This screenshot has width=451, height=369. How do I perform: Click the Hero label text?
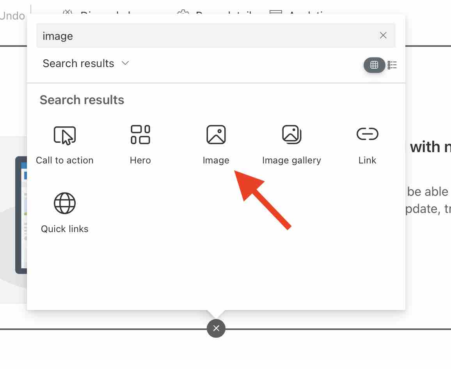[140, 160]
